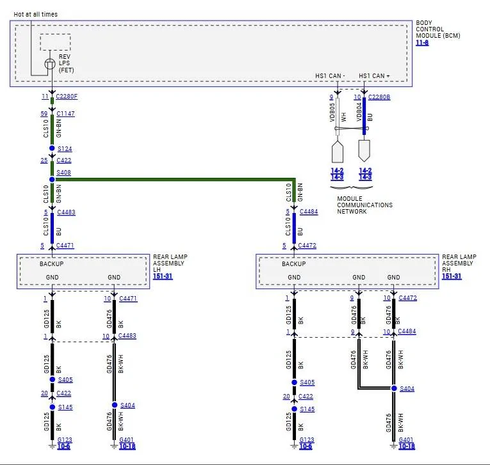Open S145 link on RH ground wire

coord(307,409)
